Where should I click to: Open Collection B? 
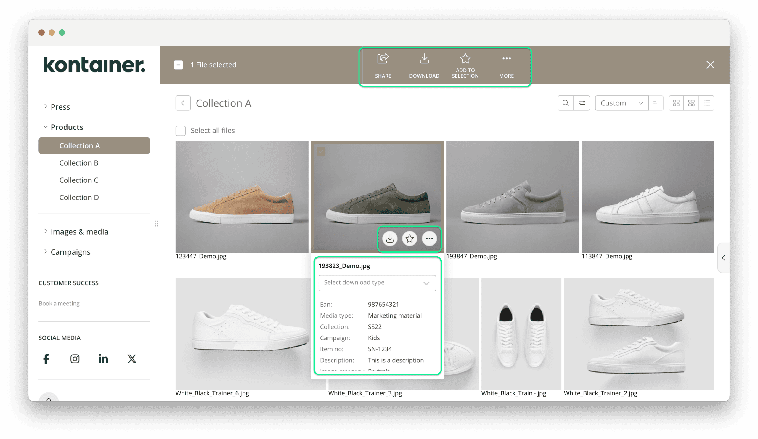point(79,163)
